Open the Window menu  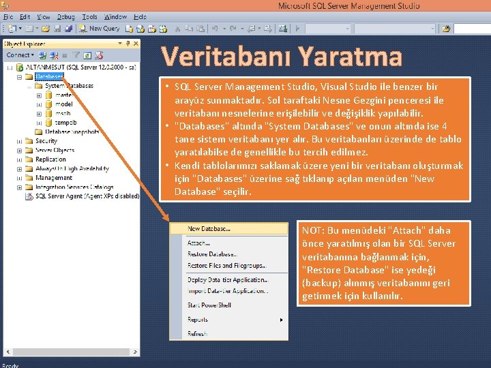pyautogui.click(x=115, y=17)
